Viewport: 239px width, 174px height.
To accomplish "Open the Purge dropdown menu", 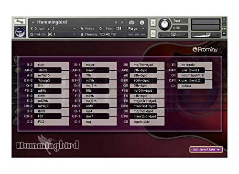I will (x=136, y=29).
